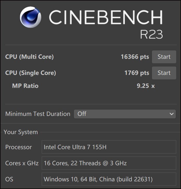Click the MP Ratio label

tap(25, 86)
